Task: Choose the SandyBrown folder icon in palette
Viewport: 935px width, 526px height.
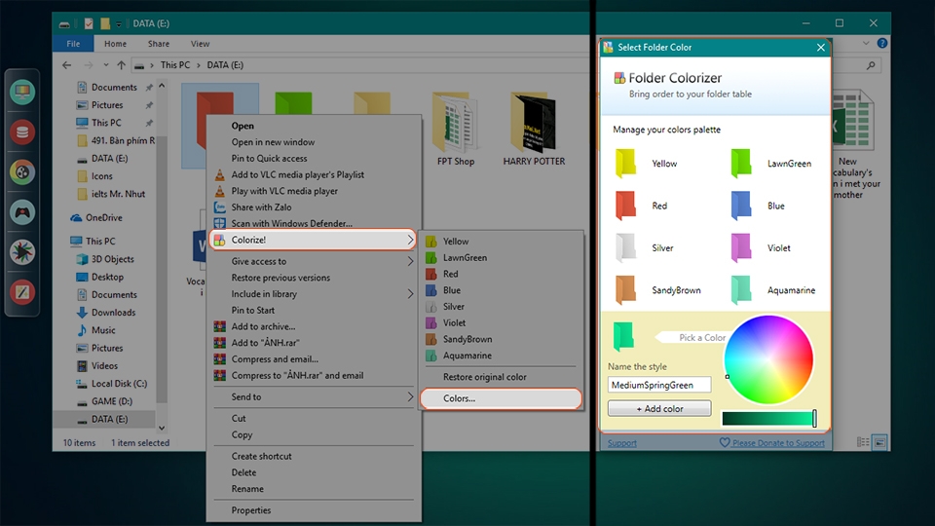Action: pos(626,290)
